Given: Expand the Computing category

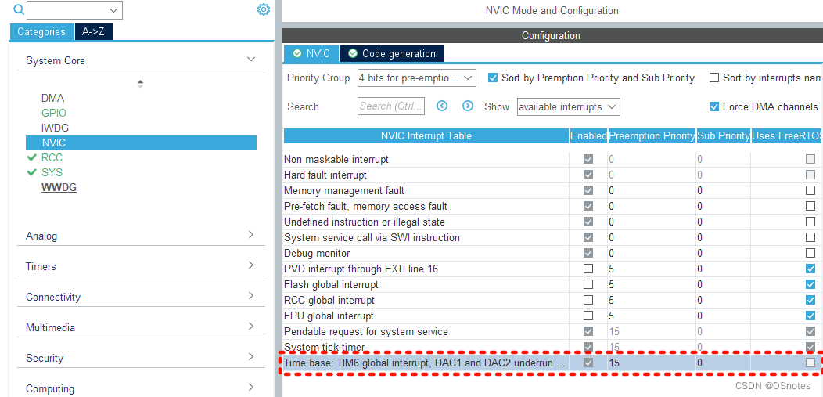Looking at the screenshot, I should pos(251,388).
